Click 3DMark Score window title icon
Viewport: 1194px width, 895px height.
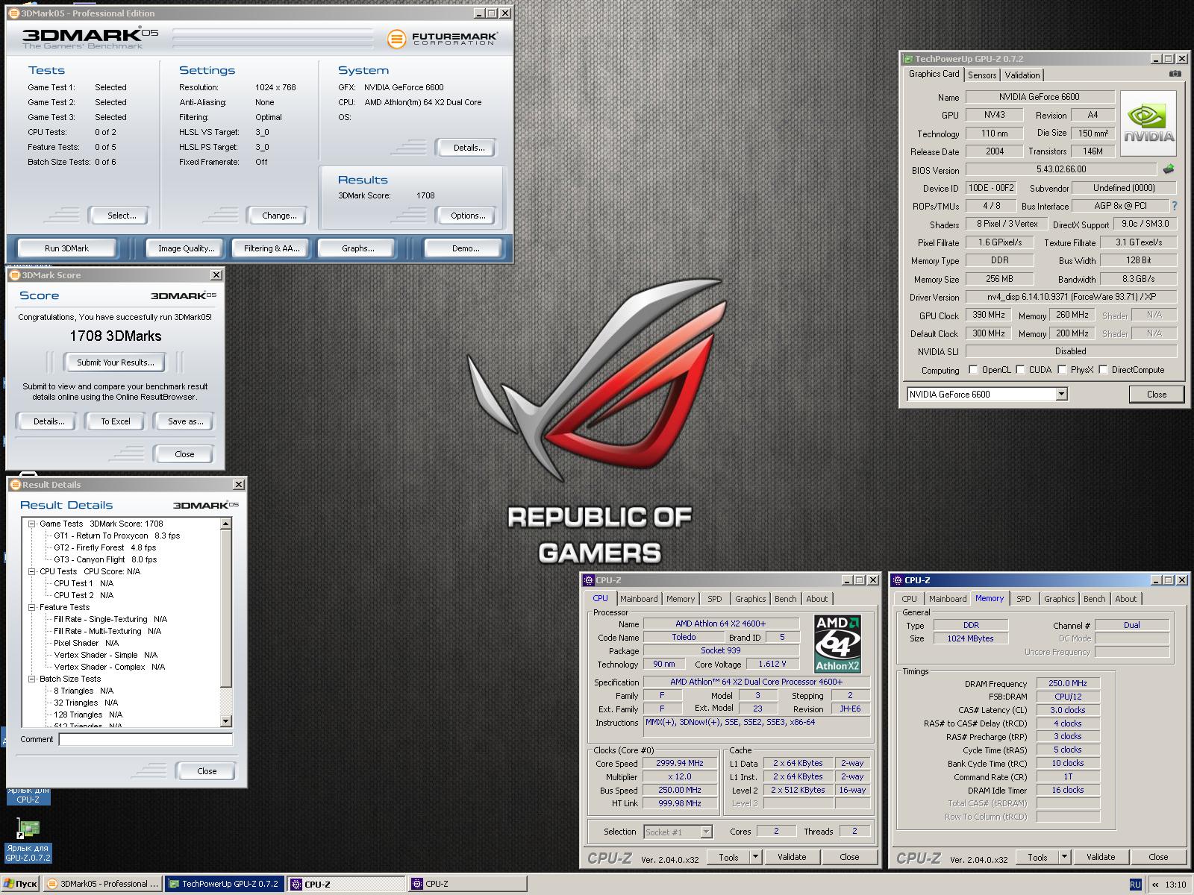tap(15, 275)
